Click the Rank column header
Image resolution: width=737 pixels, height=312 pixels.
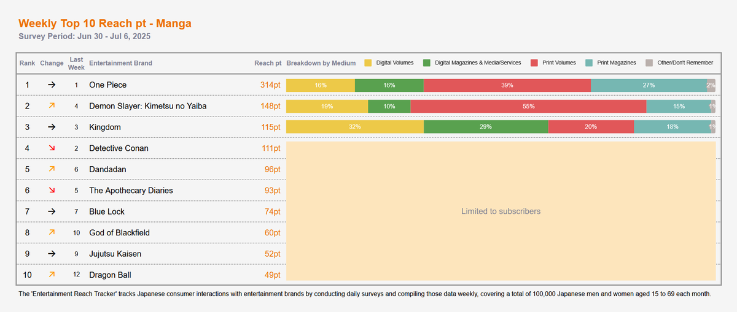tap(27, 63)
